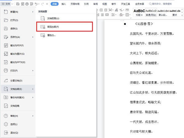
Task: Click the 分享文档 share icon
Action: 6,81
